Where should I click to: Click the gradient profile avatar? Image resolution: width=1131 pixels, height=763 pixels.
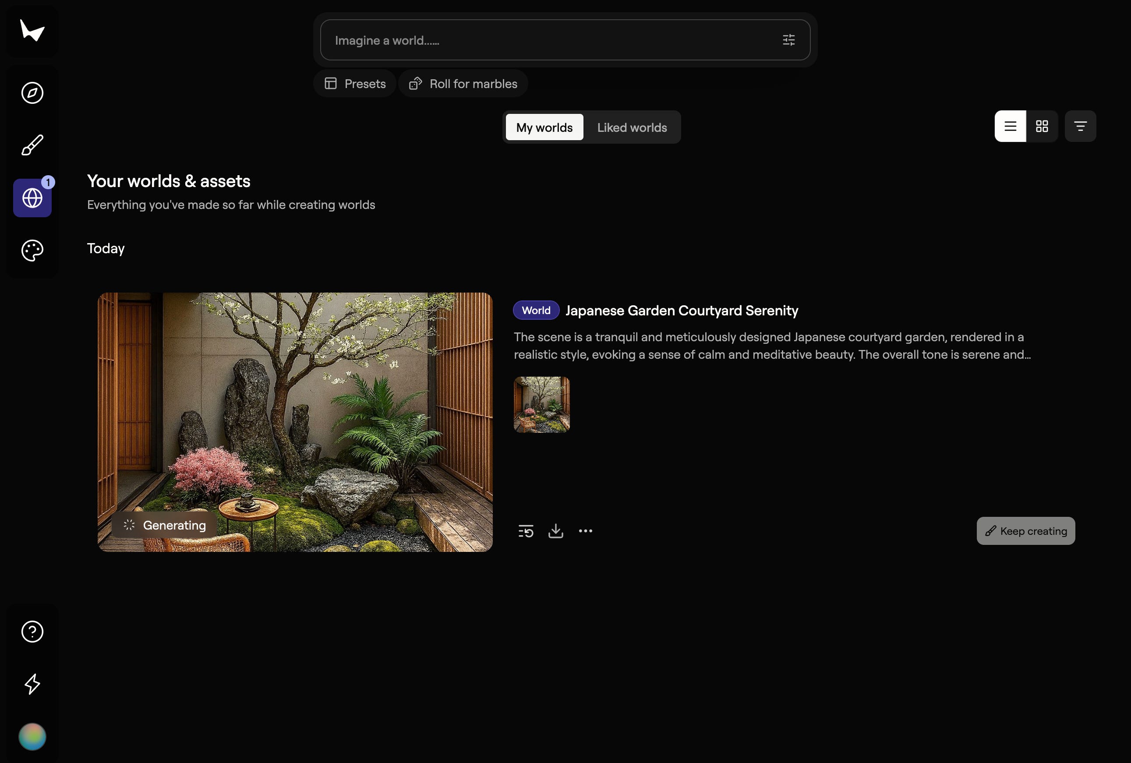click(32, 736)
